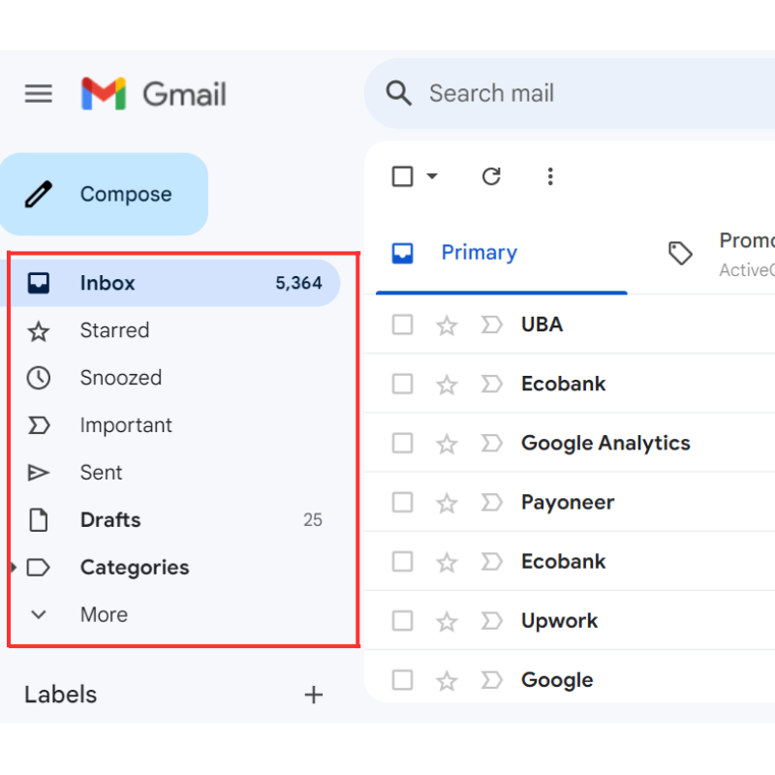Open the Starred folder

(170, 330)
